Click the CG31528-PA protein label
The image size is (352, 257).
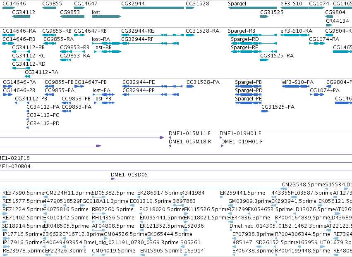click(x=203, y=82)
